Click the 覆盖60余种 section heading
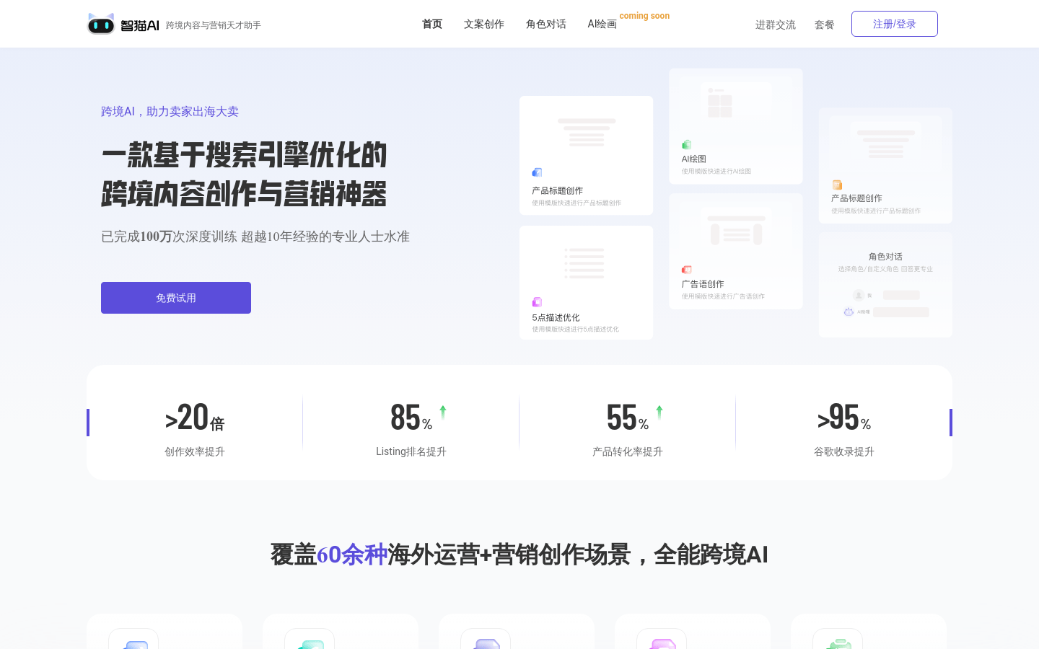The height and width of the screenshot is (649, 1039). (x=519, y=555)
